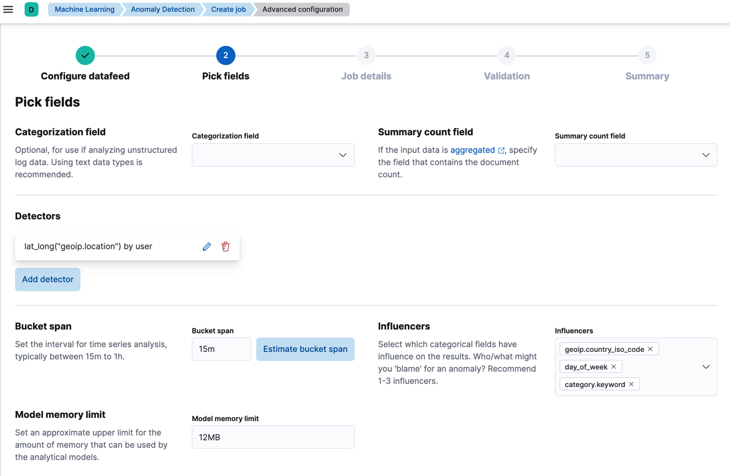Click Estimate bucket span
This screenshot has width=730, height=476.
(x=305, y=349)
